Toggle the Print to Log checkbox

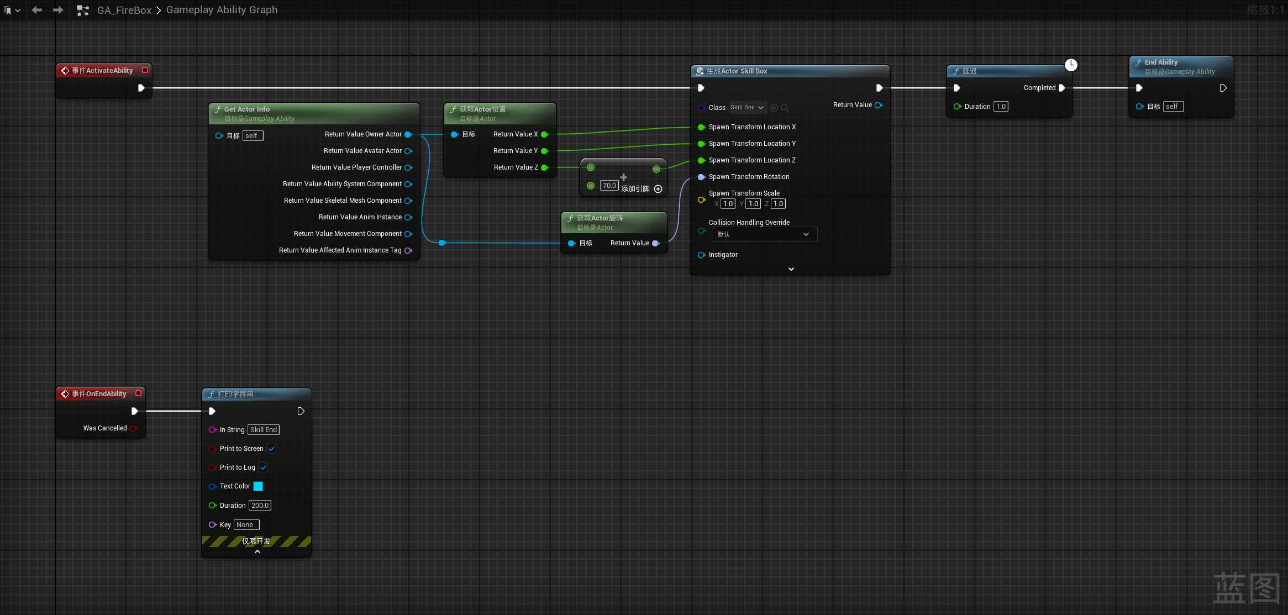click(263, 467)
